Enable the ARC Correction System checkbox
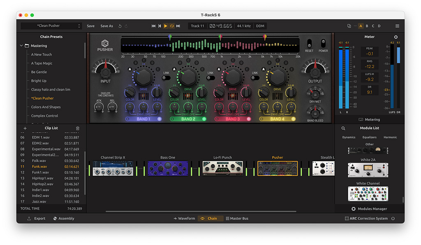 (347, 218)
